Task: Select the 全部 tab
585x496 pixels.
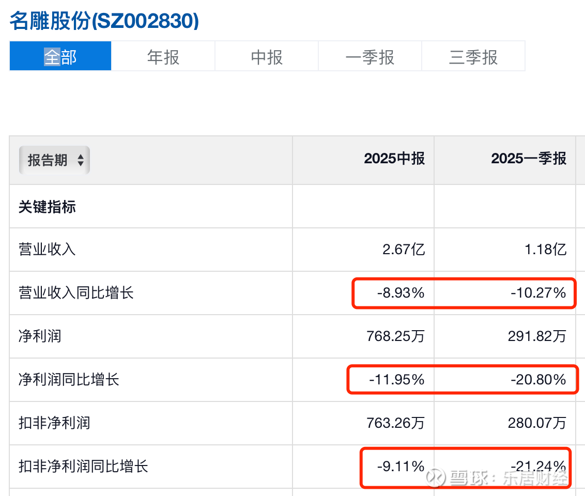Action: [60, 56]
